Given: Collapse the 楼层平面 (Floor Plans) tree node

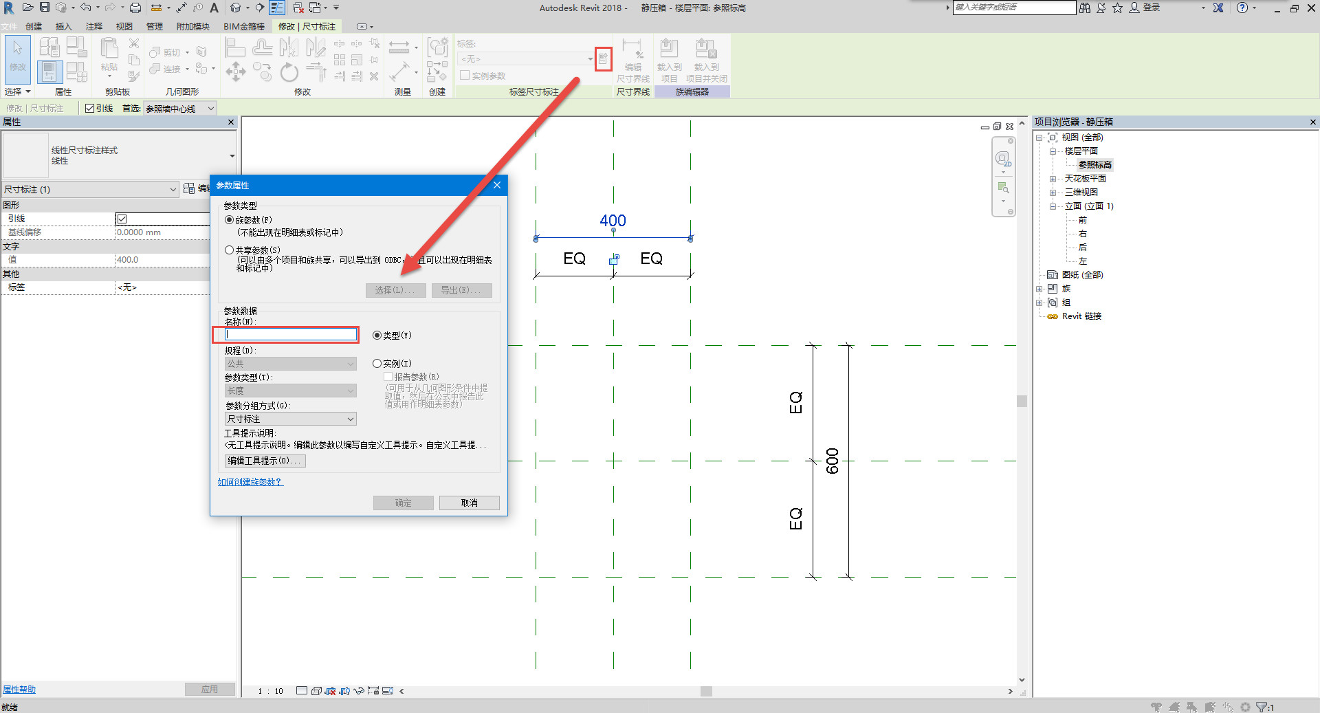Looking at the screenshot, I should click(x=1053, y=151).
